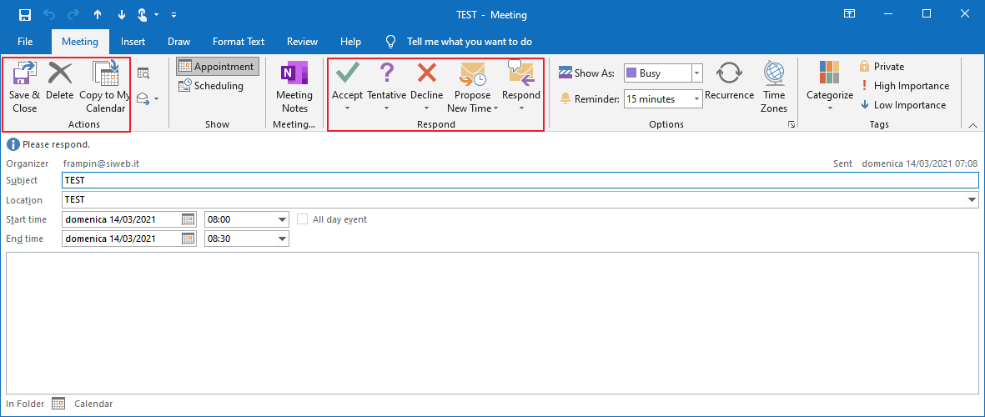
Task: Open the 08:00 start time dropdown
Action: tap(281, 220)
